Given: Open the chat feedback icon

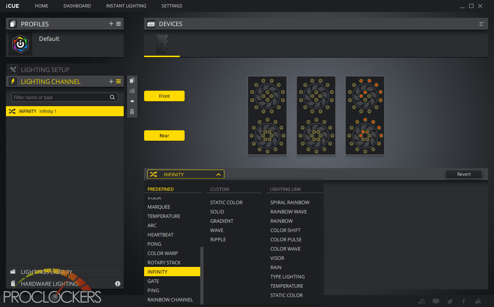Looking at the screenshot, I should pos(436,301).
